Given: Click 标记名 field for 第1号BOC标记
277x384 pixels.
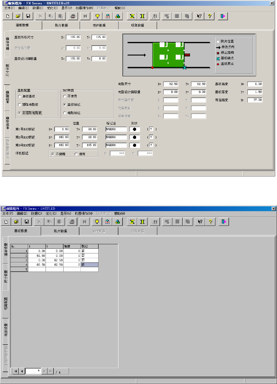Looking at the screenshot, I should [x=116, y=129].
